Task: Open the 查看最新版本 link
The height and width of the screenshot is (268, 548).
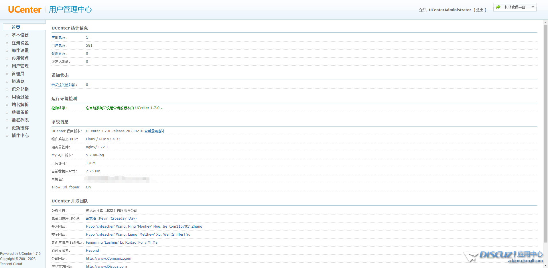Action: pyautogui.click(x=155, y=131)
